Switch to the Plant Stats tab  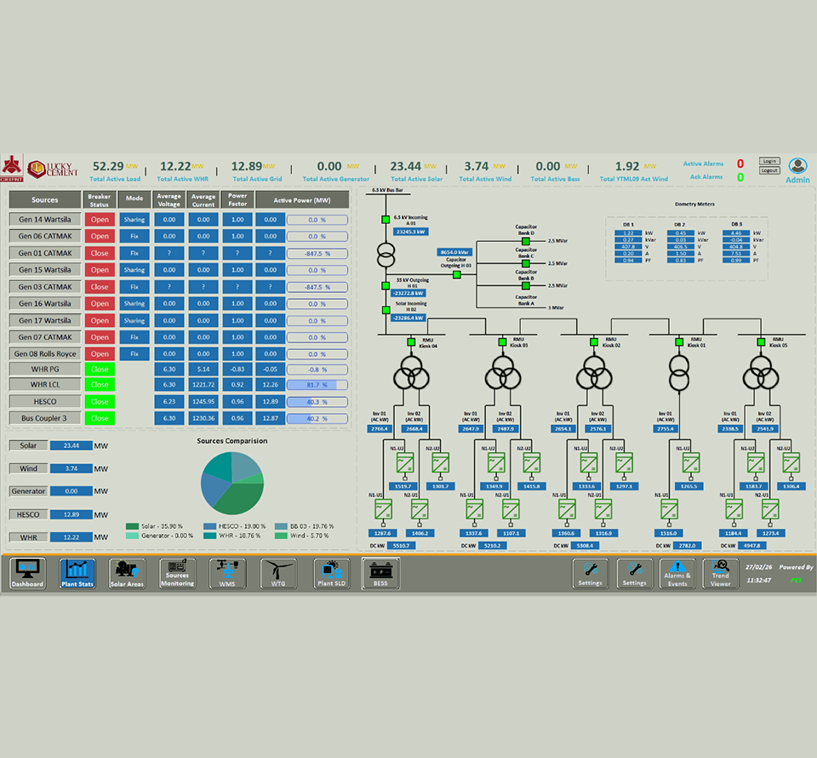77,574
